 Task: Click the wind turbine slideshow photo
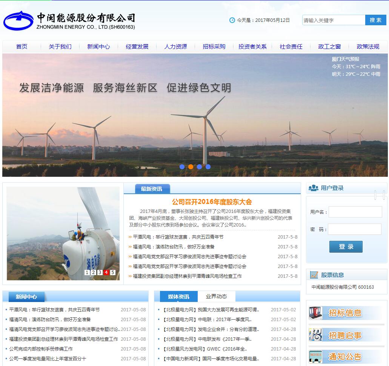click(63, 233)
